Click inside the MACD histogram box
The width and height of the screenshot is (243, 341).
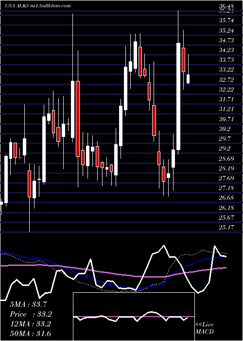click(134, 317)
